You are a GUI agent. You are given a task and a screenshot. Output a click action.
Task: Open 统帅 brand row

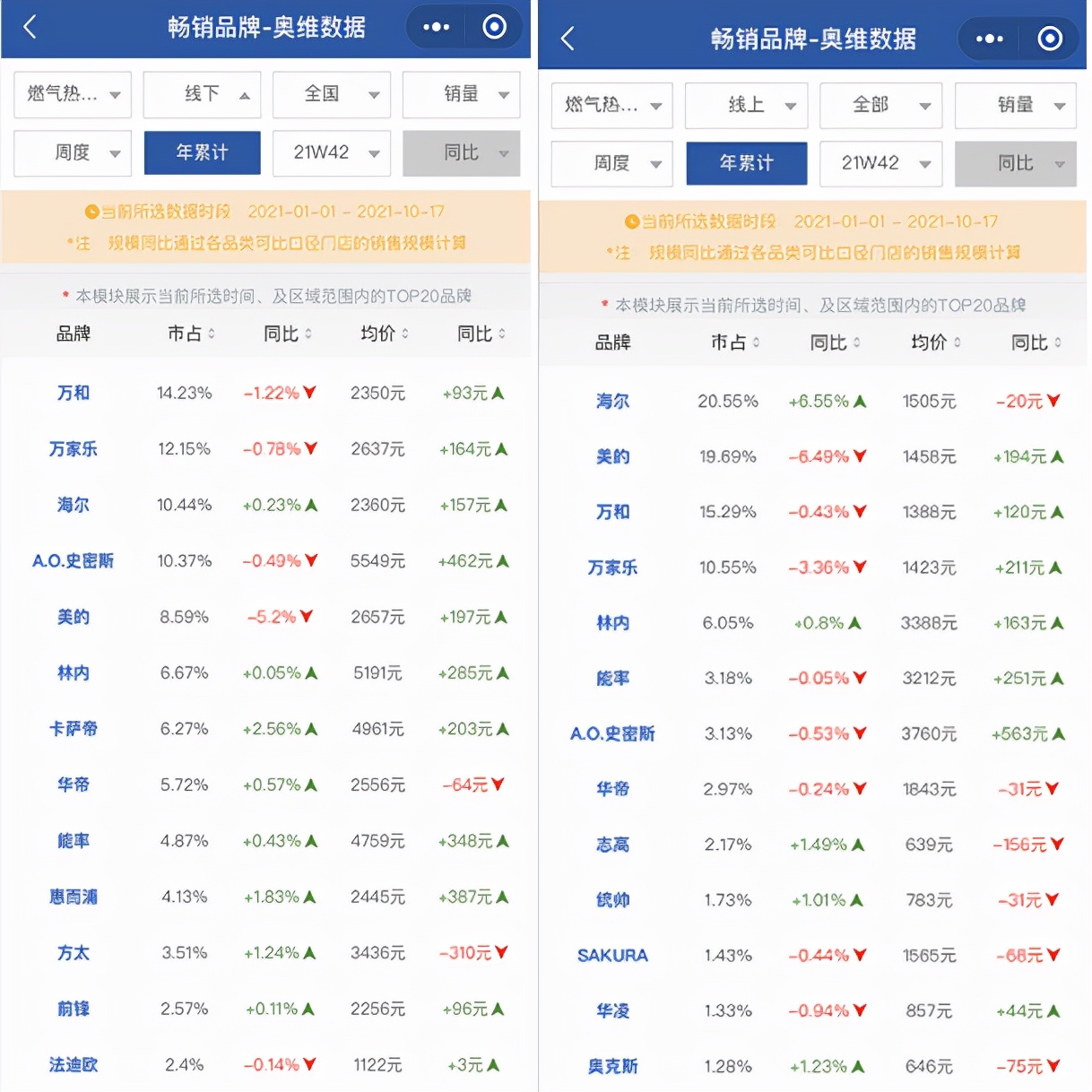tap(613, 900)
